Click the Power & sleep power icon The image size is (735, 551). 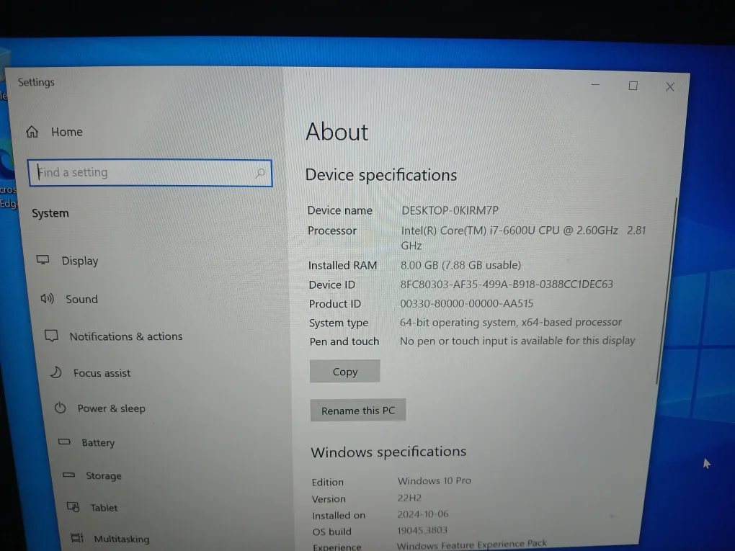59,408
